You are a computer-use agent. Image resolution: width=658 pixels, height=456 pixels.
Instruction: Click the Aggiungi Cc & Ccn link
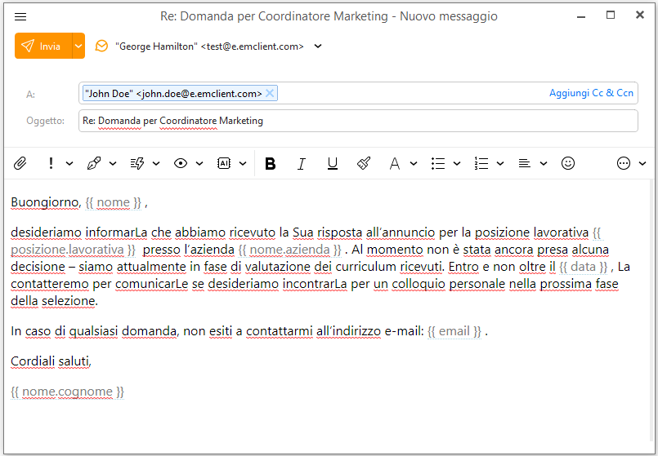click(x=591, y=93)
